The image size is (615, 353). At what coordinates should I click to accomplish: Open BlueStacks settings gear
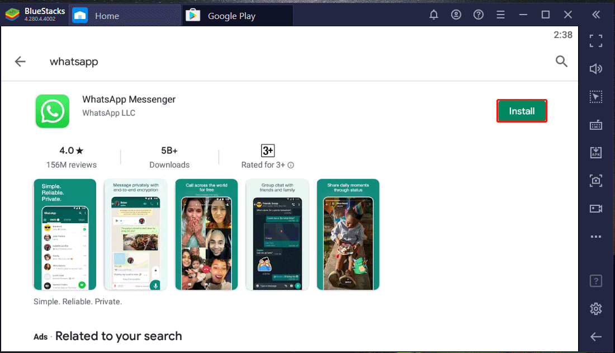coord(596,309)
